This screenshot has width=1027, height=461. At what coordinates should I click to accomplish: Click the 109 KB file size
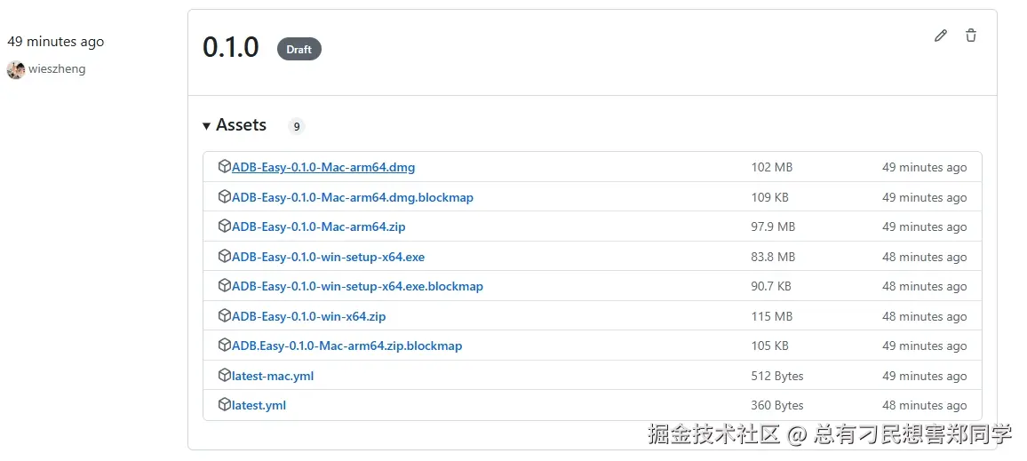coord(769,197)
